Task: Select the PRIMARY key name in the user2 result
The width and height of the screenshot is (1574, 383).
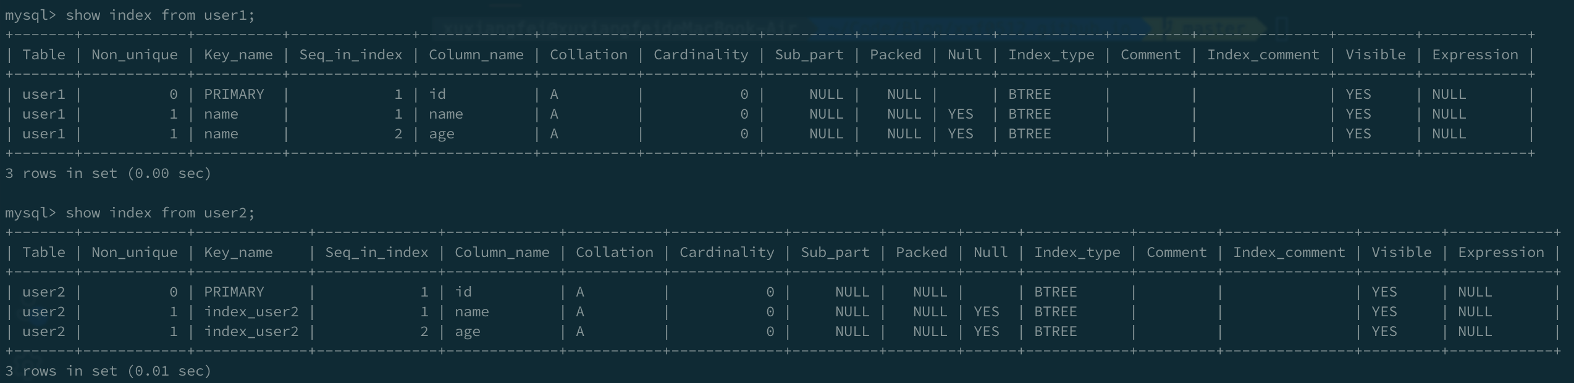Action: click(x=234, y=292)
